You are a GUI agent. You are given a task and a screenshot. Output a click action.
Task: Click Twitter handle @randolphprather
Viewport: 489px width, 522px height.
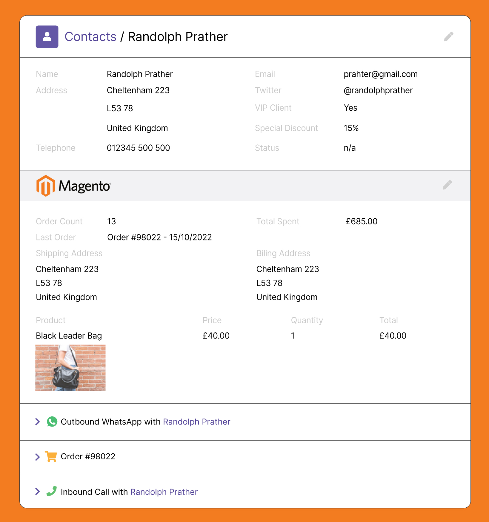point(378,90)
